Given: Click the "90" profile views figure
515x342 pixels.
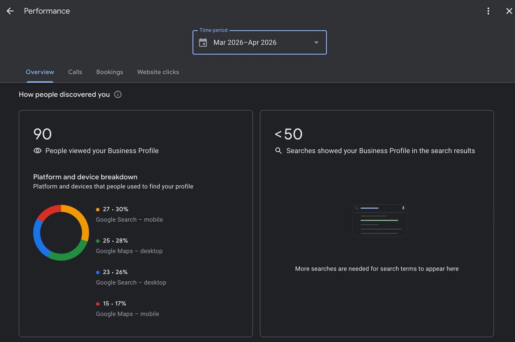Looking at the screenshot, I should pos(42,134).
